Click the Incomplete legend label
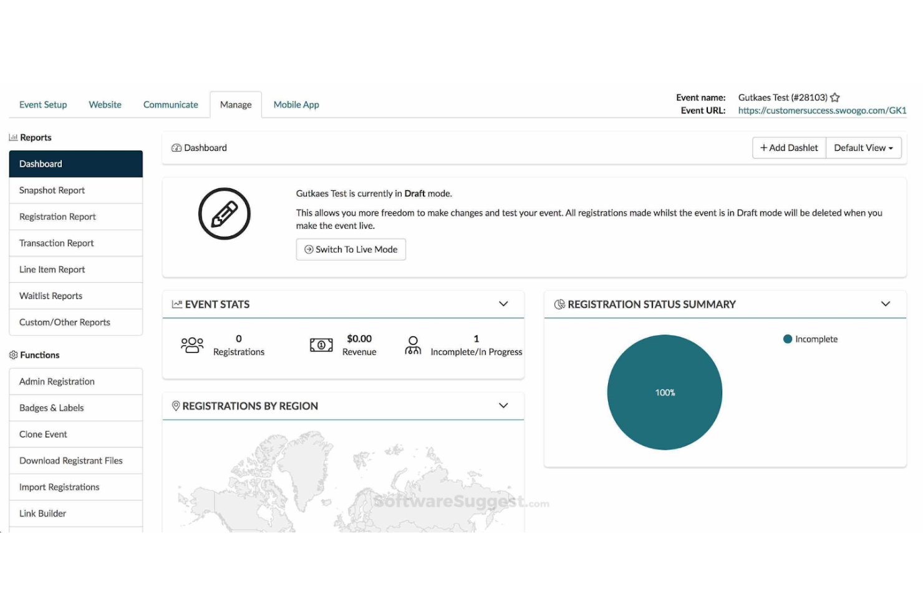Image resolution: width=923 pixels, height=615 pixels. point(816,339)
